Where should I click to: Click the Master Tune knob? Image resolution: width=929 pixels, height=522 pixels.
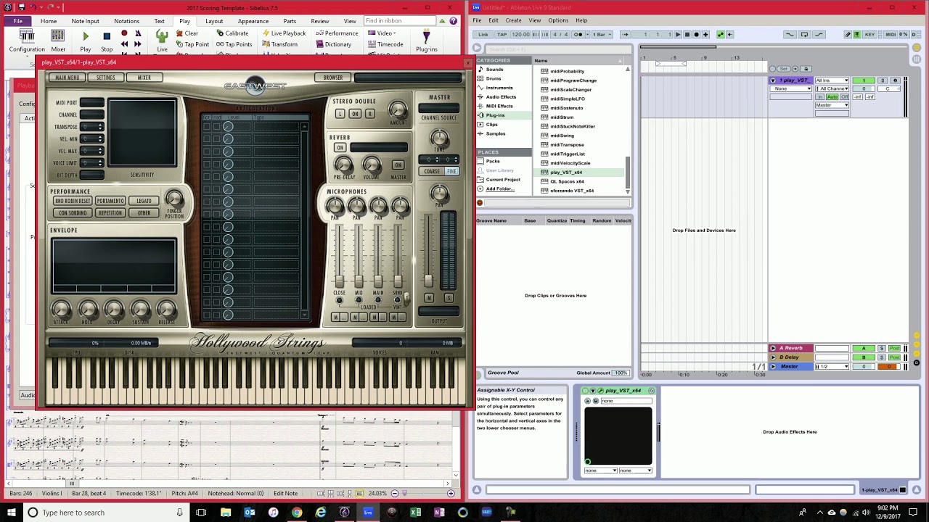439,138
